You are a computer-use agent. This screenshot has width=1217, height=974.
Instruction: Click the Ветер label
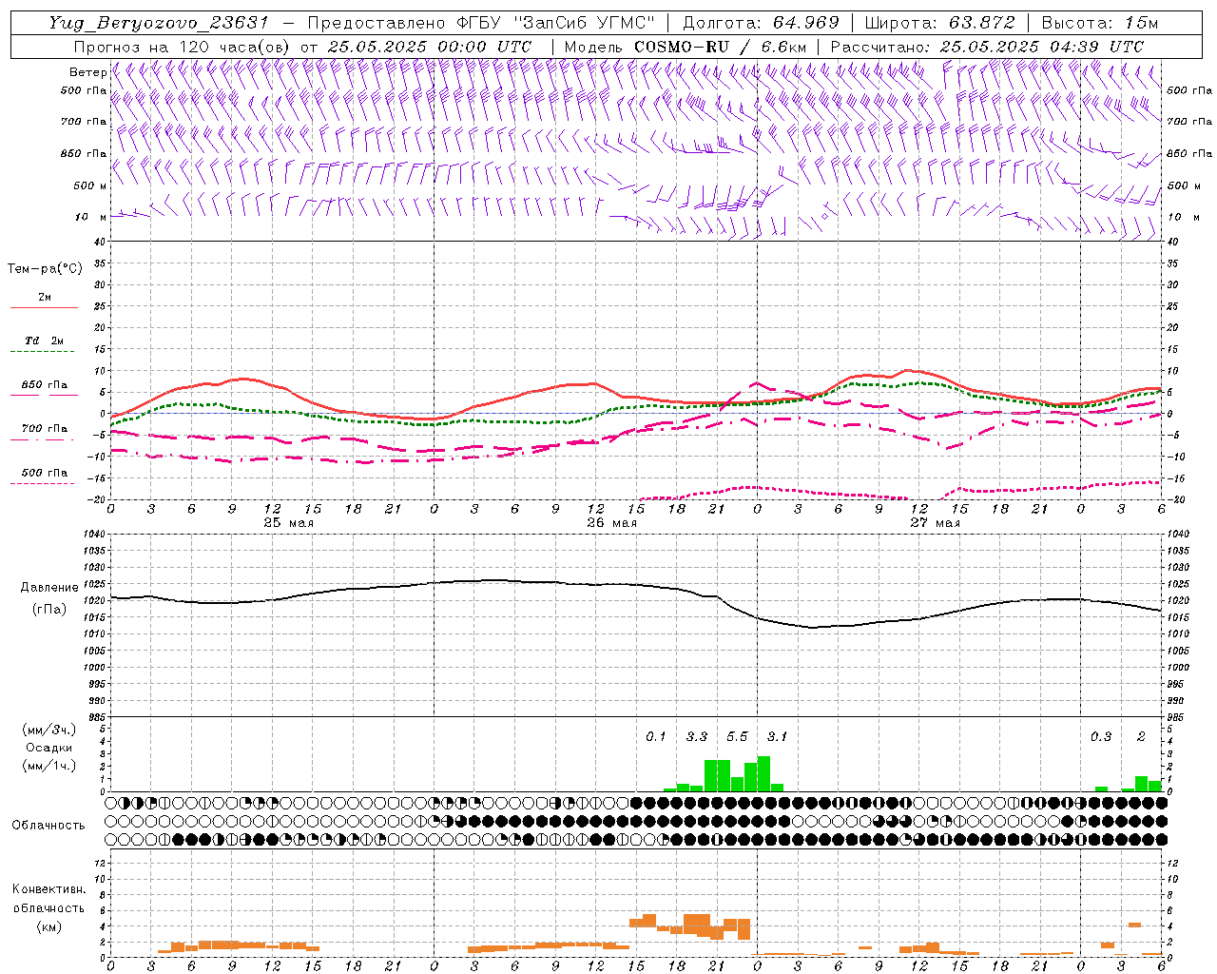tap(88, 72)
